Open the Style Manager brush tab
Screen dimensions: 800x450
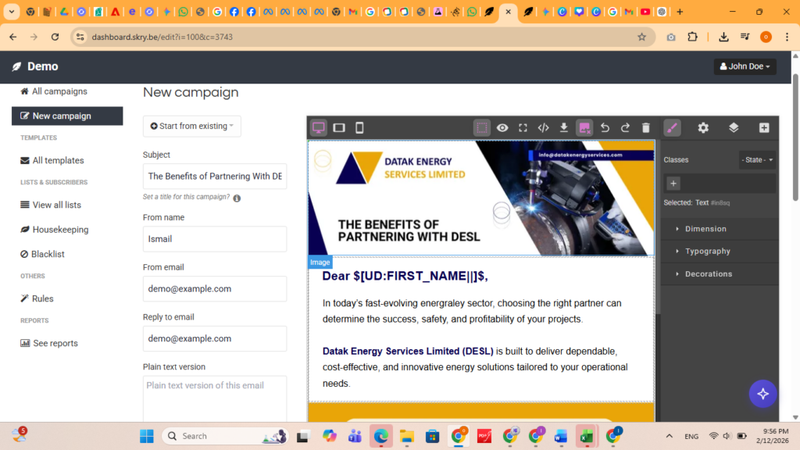[672, 127]
